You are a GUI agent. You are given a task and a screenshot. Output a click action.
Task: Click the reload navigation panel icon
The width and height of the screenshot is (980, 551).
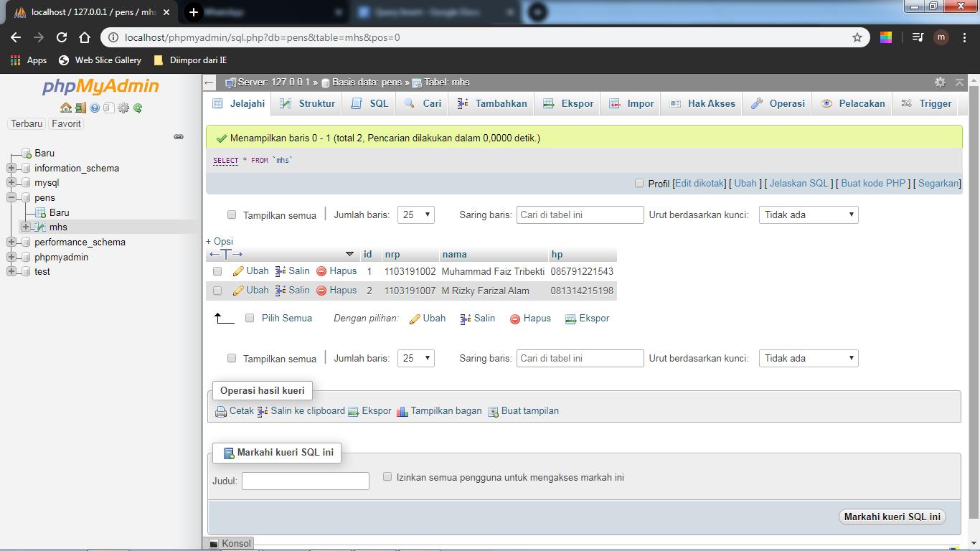pos(138,108)
